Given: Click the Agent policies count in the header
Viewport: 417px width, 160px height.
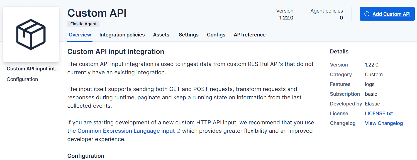Looking at the screenshot, I should tap(341, 18).
